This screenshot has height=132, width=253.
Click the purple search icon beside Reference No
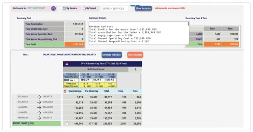[53, 9]
